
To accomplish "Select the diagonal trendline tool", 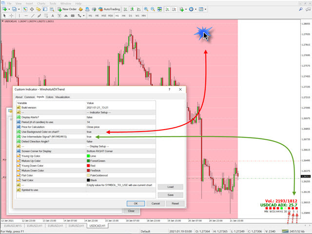I will (x=33, y=16).
